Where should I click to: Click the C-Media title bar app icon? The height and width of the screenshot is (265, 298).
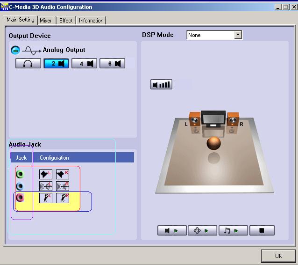coord(4,7)
